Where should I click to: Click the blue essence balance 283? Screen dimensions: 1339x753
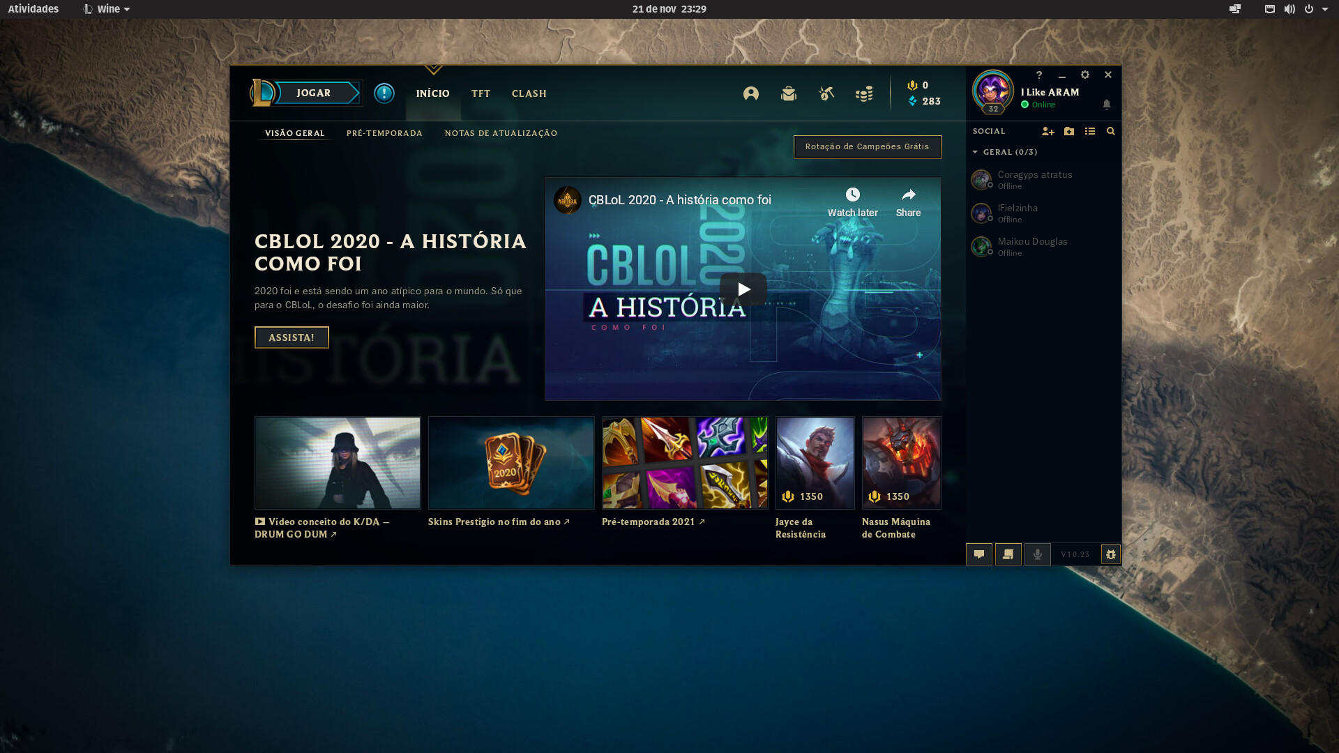[925, 101]
